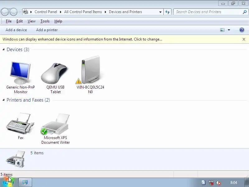Click Devices and Printers breadcrumb segment
This screenshot has width=249, height=187.
(x=125, y=12)
